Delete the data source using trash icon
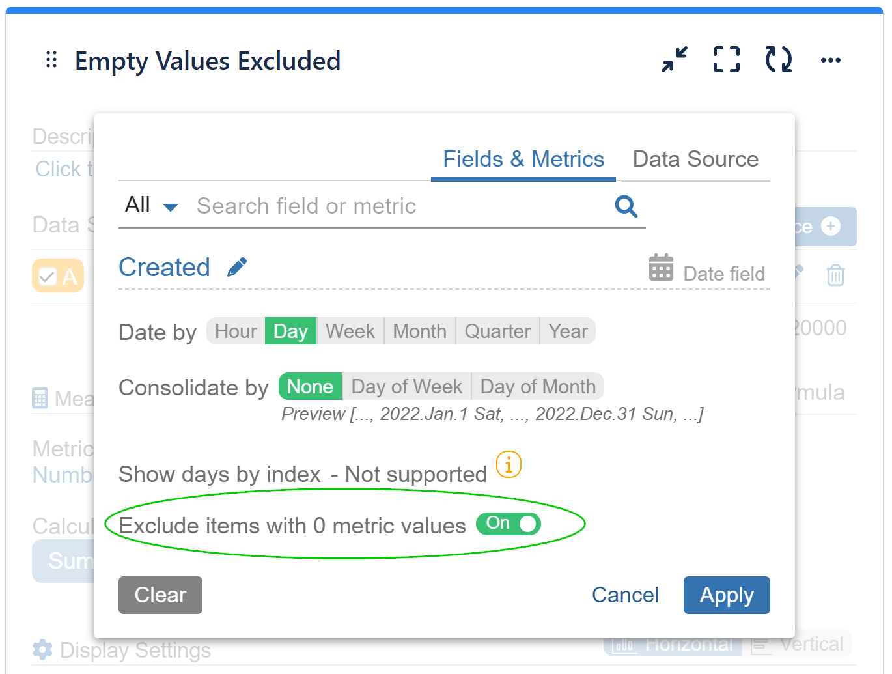Screen dimensions: 892x674 coord(836,275)
